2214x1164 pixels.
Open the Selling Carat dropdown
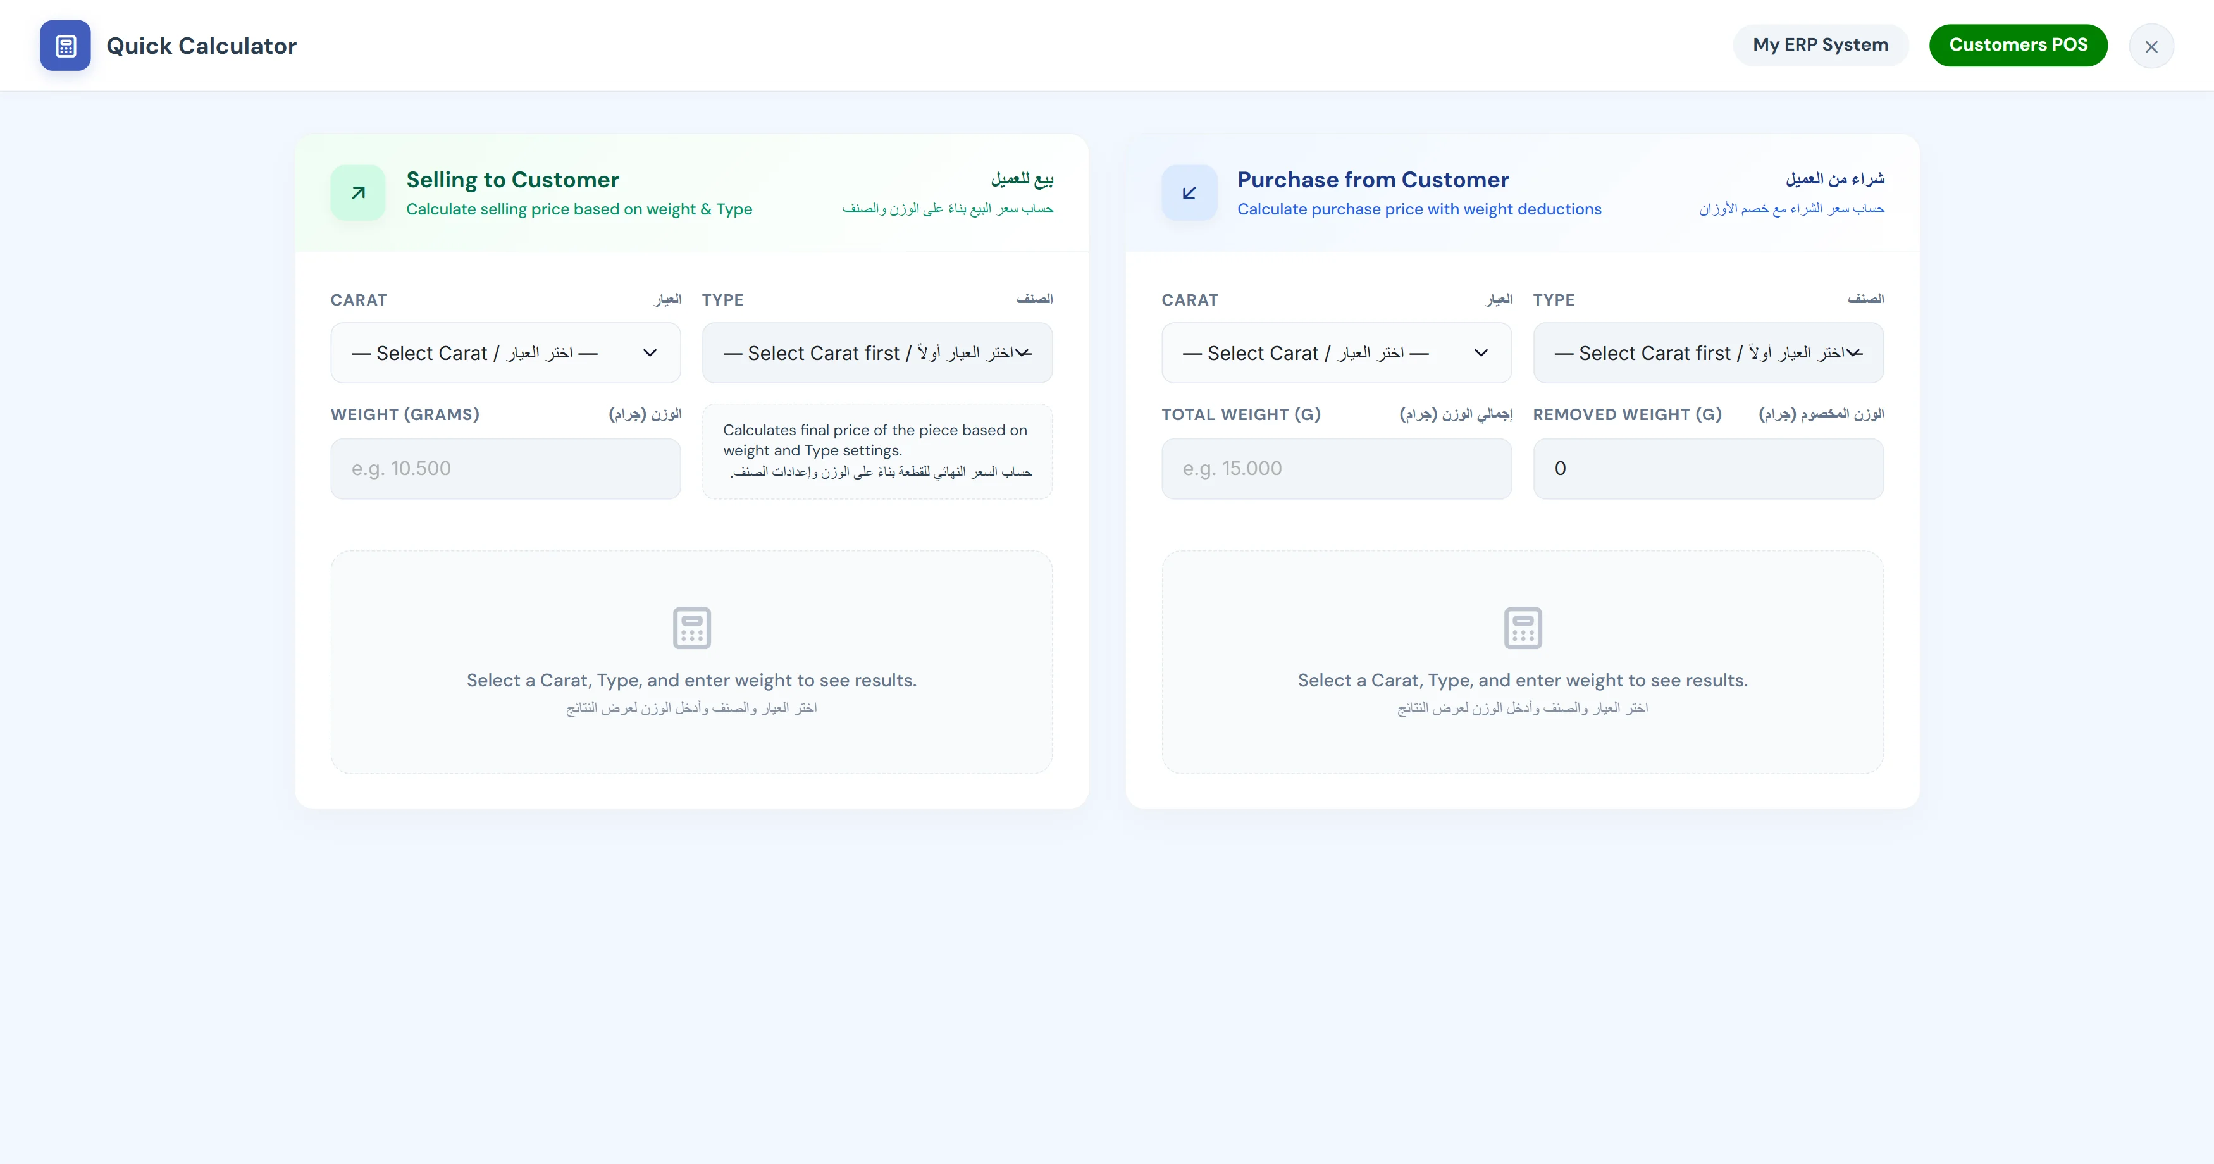(505, 352)
